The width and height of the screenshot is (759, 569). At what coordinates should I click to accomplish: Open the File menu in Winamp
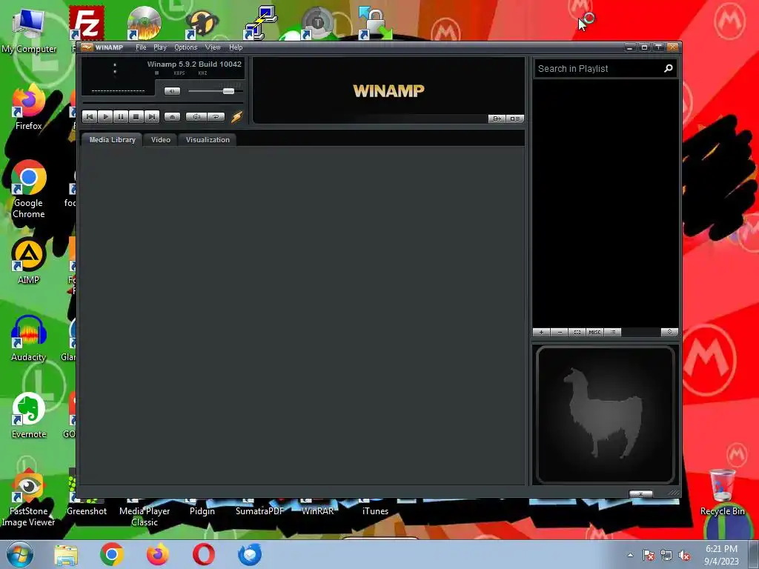pyautogui.click(x=141, y=47)
